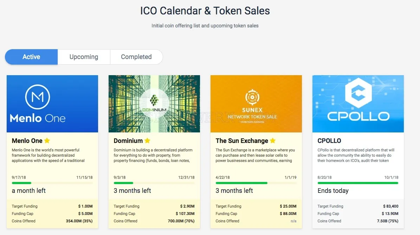Image resolution: width=420 pixels, height=235 pixels.
Task: Click the CPOLLO full green progress bar
Action: click(358, 183)
